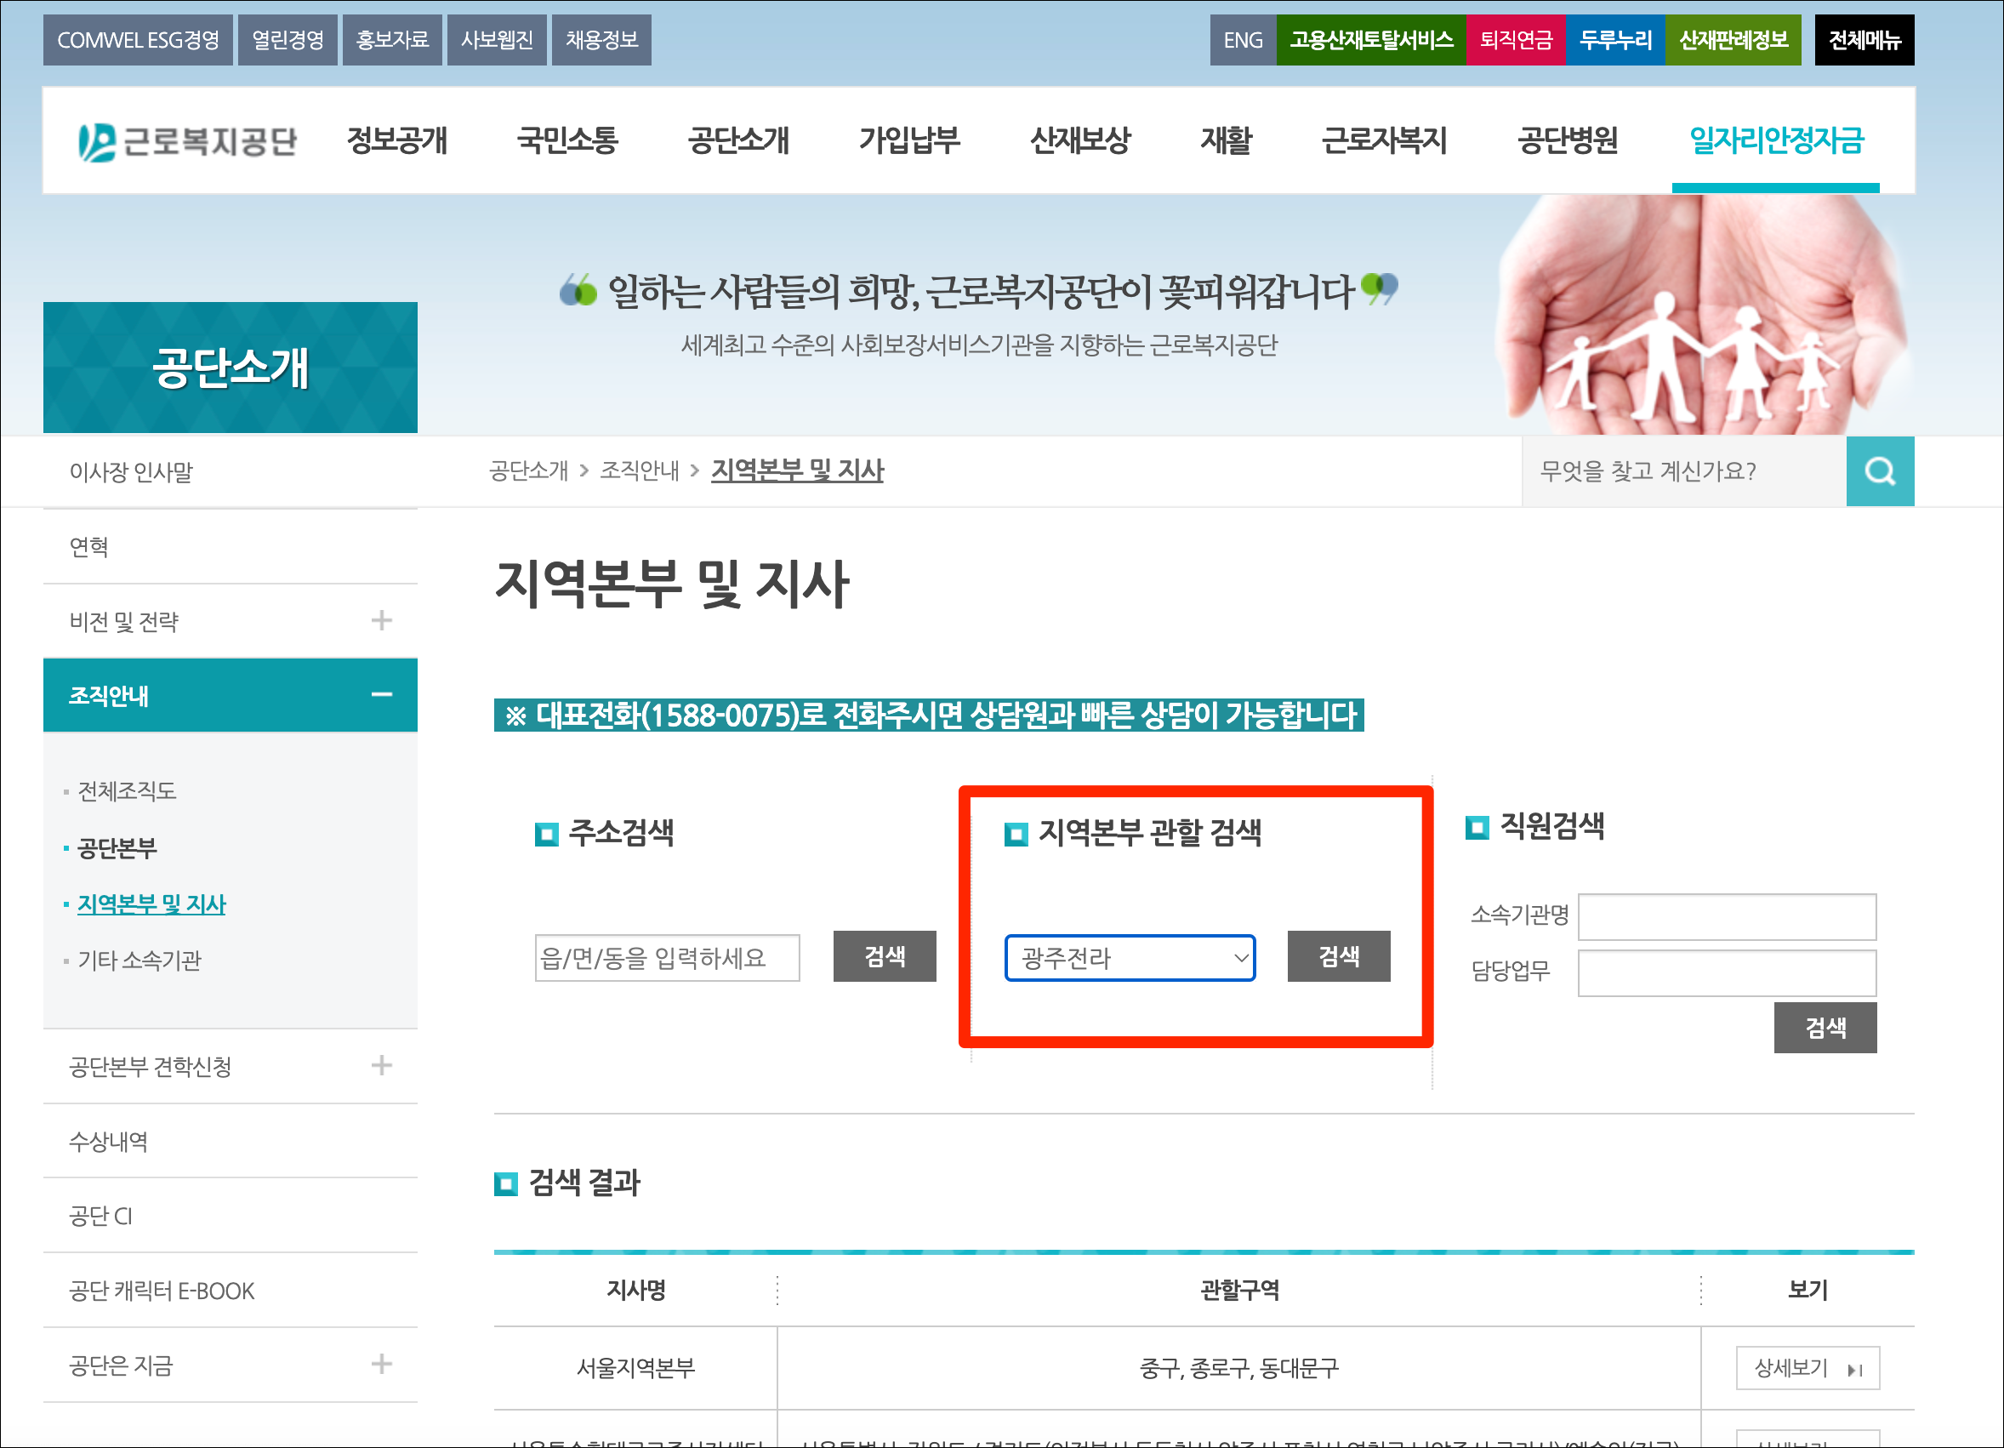2004x1448 pixels.
Task: Collapse the 조직안내 minus icon
Action: tap(381, 695)
